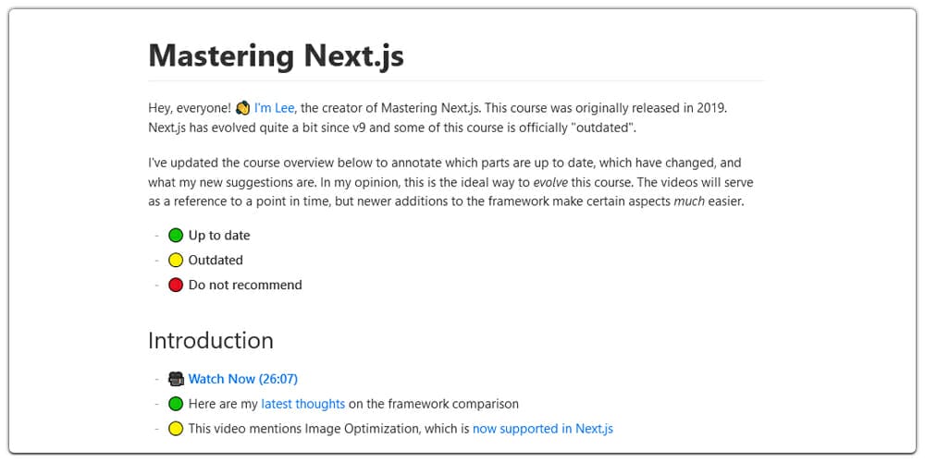Click the paragraph starting "I've updated the course"
This screenshot has height=462, width=925.
pyautogui.click(x=450, y=182)
